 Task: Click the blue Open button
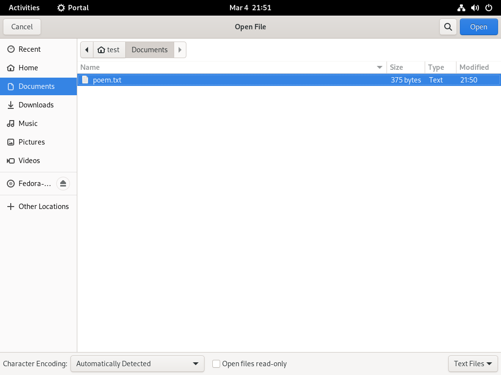coord(478,27)
